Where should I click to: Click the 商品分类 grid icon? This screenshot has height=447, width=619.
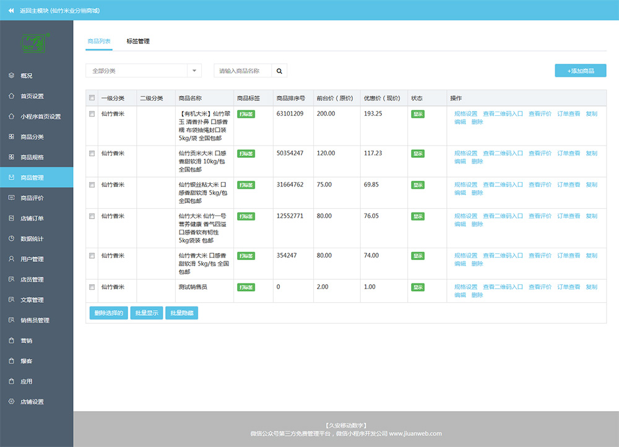point(11,137)
